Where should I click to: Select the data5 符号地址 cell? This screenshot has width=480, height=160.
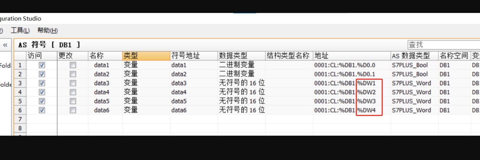pyautogui.click(x=179, y=101)
